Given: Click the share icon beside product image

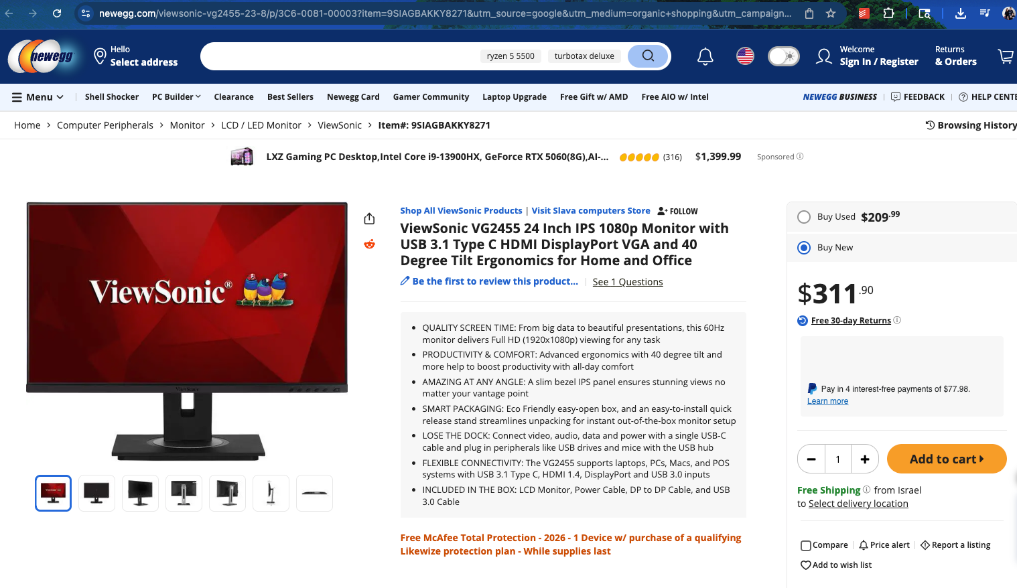Looking at the screenshot, I should pyautogui.click(x=369, y=219).
